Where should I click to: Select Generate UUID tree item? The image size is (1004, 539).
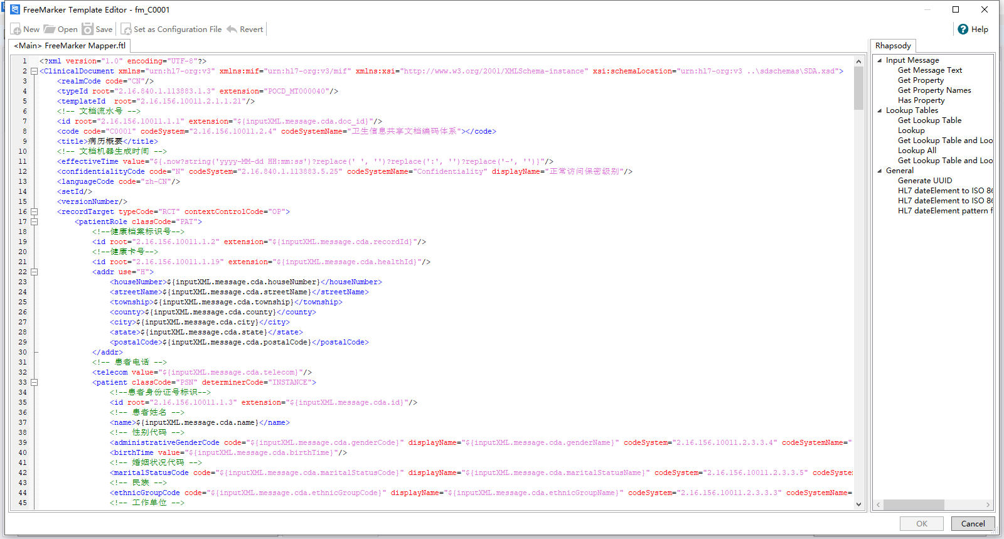click(x=925, y=181)
